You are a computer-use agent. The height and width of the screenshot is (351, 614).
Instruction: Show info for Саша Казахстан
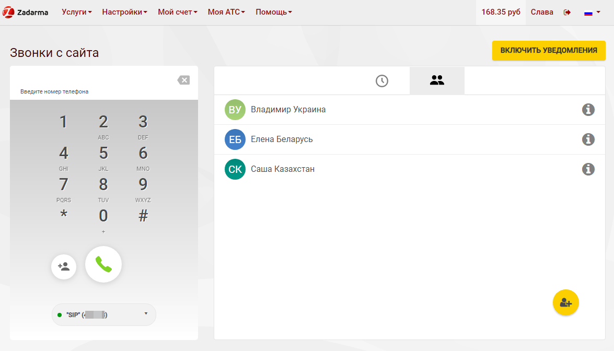(x=588, y=169)
